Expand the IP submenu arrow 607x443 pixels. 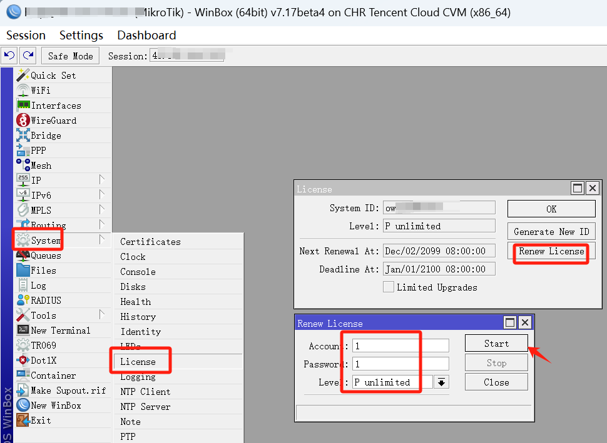click(101, 180)
